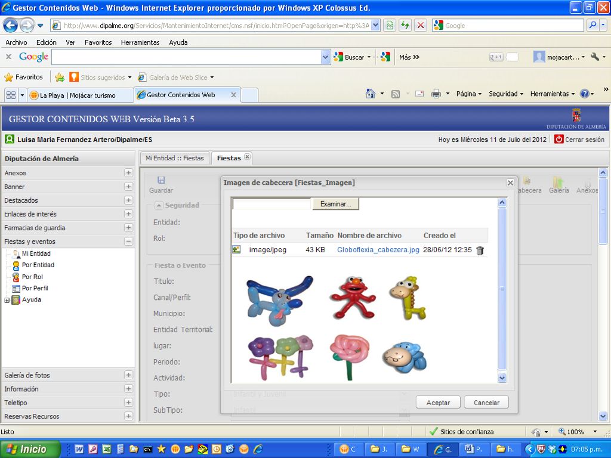The height and width of the screenshot is (458, 611).
Task: Click the RSS feeds icon
Action: click(x=396, y=94)
